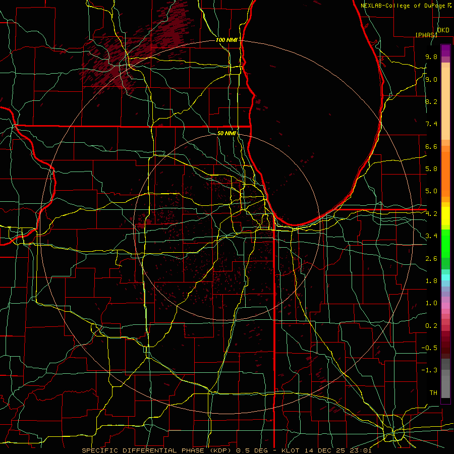Screen dimensions: 454x454
Task: Click the "NEXLAB-College of DuPage" header text
Action: (402, 6)
